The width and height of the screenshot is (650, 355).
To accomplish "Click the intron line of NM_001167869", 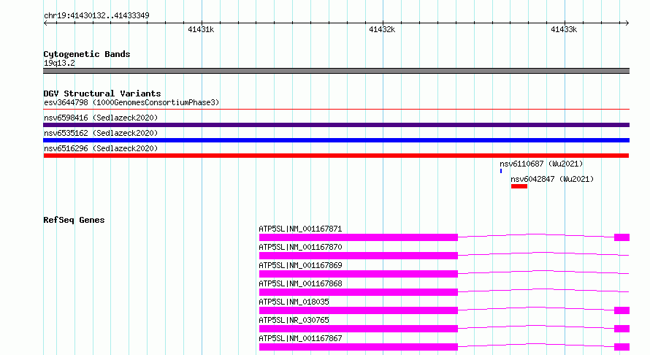I will coord(543,271).
